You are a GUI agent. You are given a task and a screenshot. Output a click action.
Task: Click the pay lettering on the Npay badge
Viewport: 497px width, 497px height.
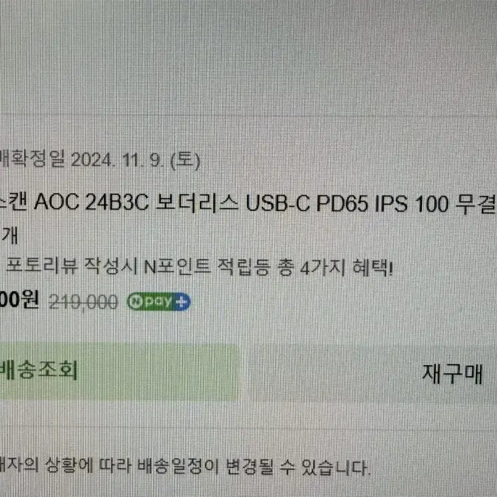[x=158, y=302]
